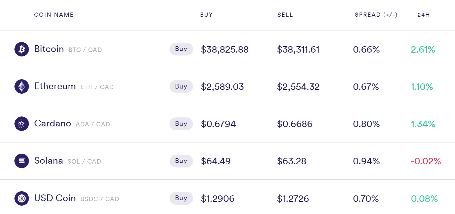Viewport: 455px width, 214px height.
Task: Sort by the Sell column header
Action: (x=285, y=15)
